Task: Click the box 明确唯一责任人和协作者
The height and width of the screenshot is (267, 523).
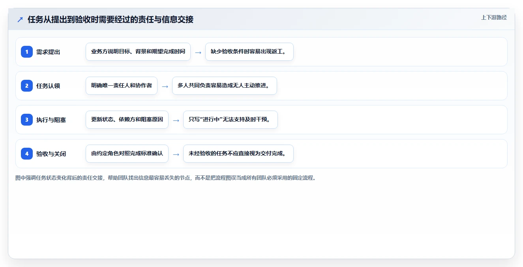Action: 122,86
